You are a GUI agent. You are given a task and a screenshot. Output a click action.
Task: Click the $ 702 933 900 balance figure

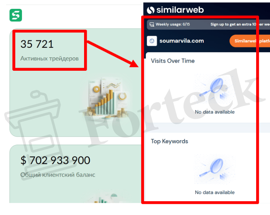[55, 160]
